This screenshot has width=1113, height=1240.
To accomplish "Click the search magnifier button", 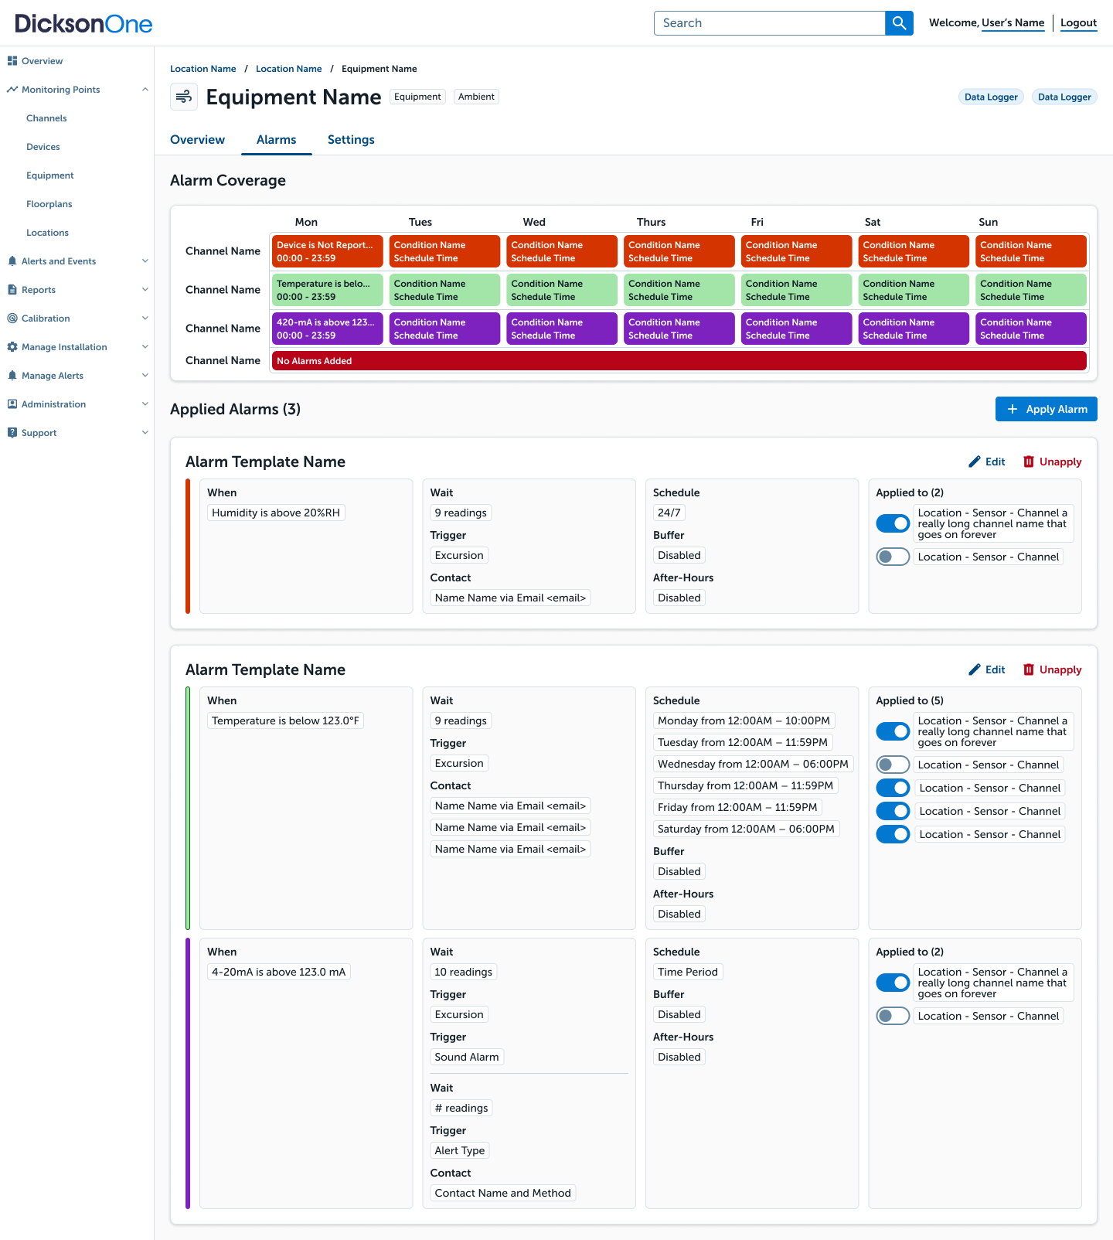I will 899,23.
